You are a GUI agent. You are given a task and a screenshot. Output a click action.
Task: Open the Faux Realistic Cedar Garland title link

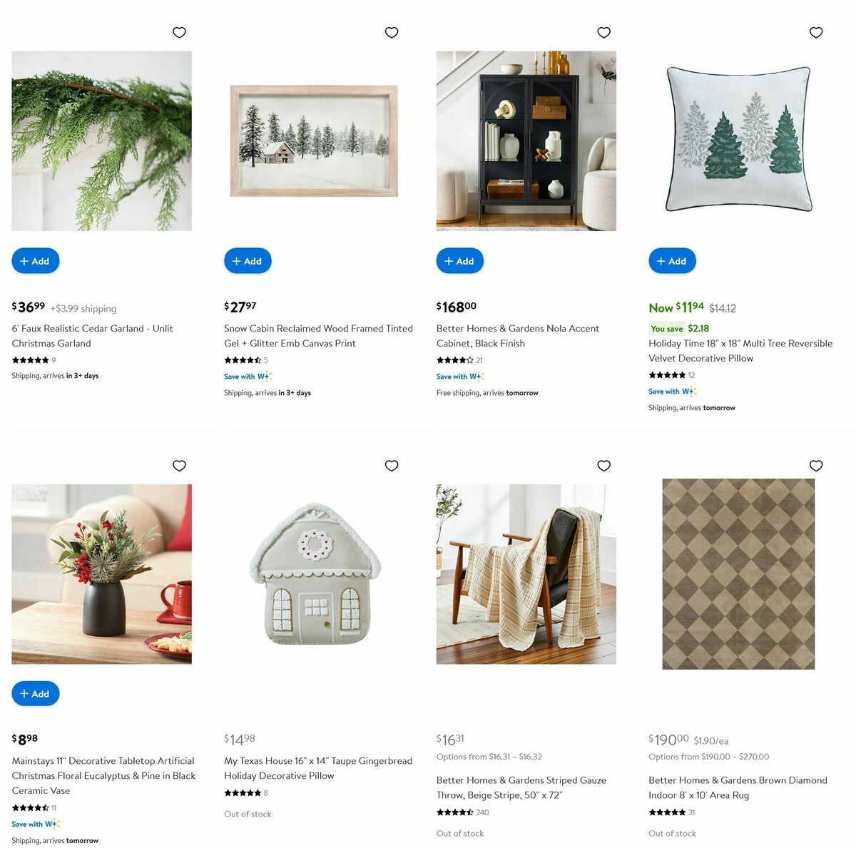92,336
